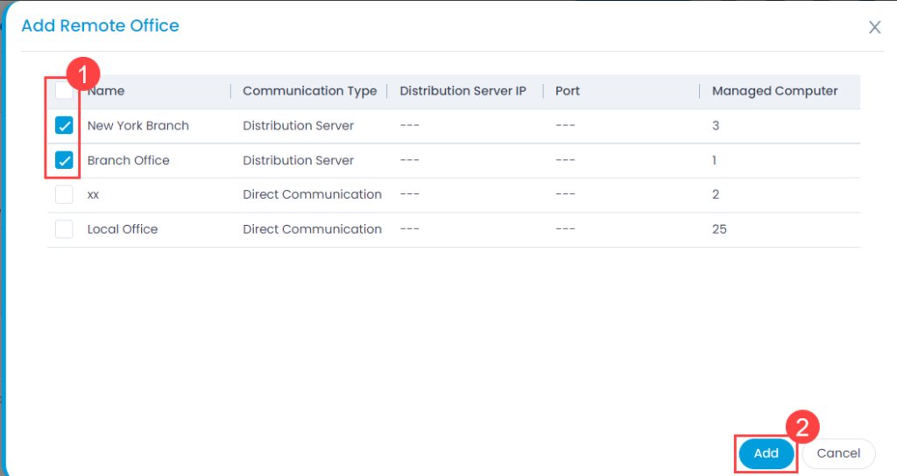The image size is (897, 476).
Task: Check the Local Office checkbox
Action: [64, 229]
